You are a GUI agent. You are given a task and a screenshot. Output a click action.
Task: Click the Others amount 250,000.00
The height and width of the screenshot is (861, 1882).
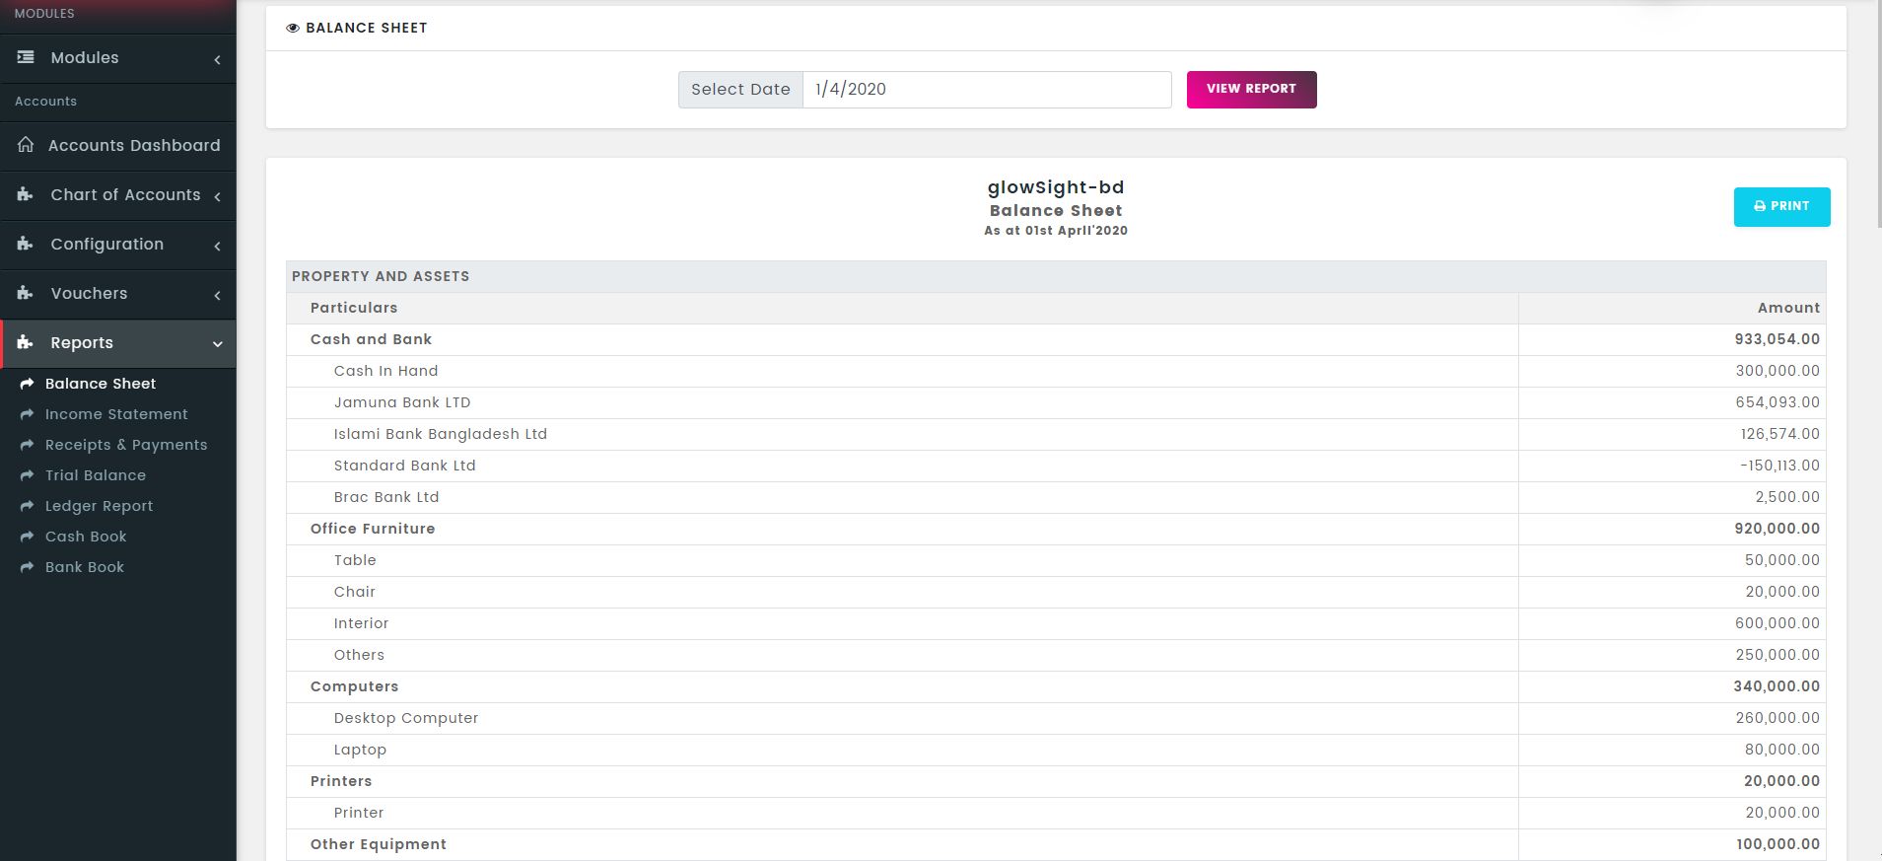(x=1777, y=655)
